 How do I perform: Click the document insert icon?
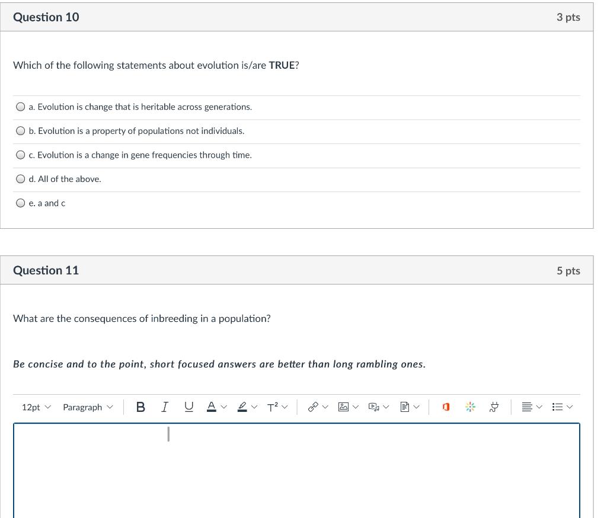(x=404, y=407)
